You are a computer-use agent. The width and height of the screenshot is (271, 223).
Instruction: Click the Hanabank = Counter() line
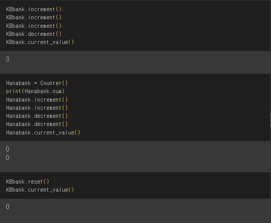click(37, 83)
